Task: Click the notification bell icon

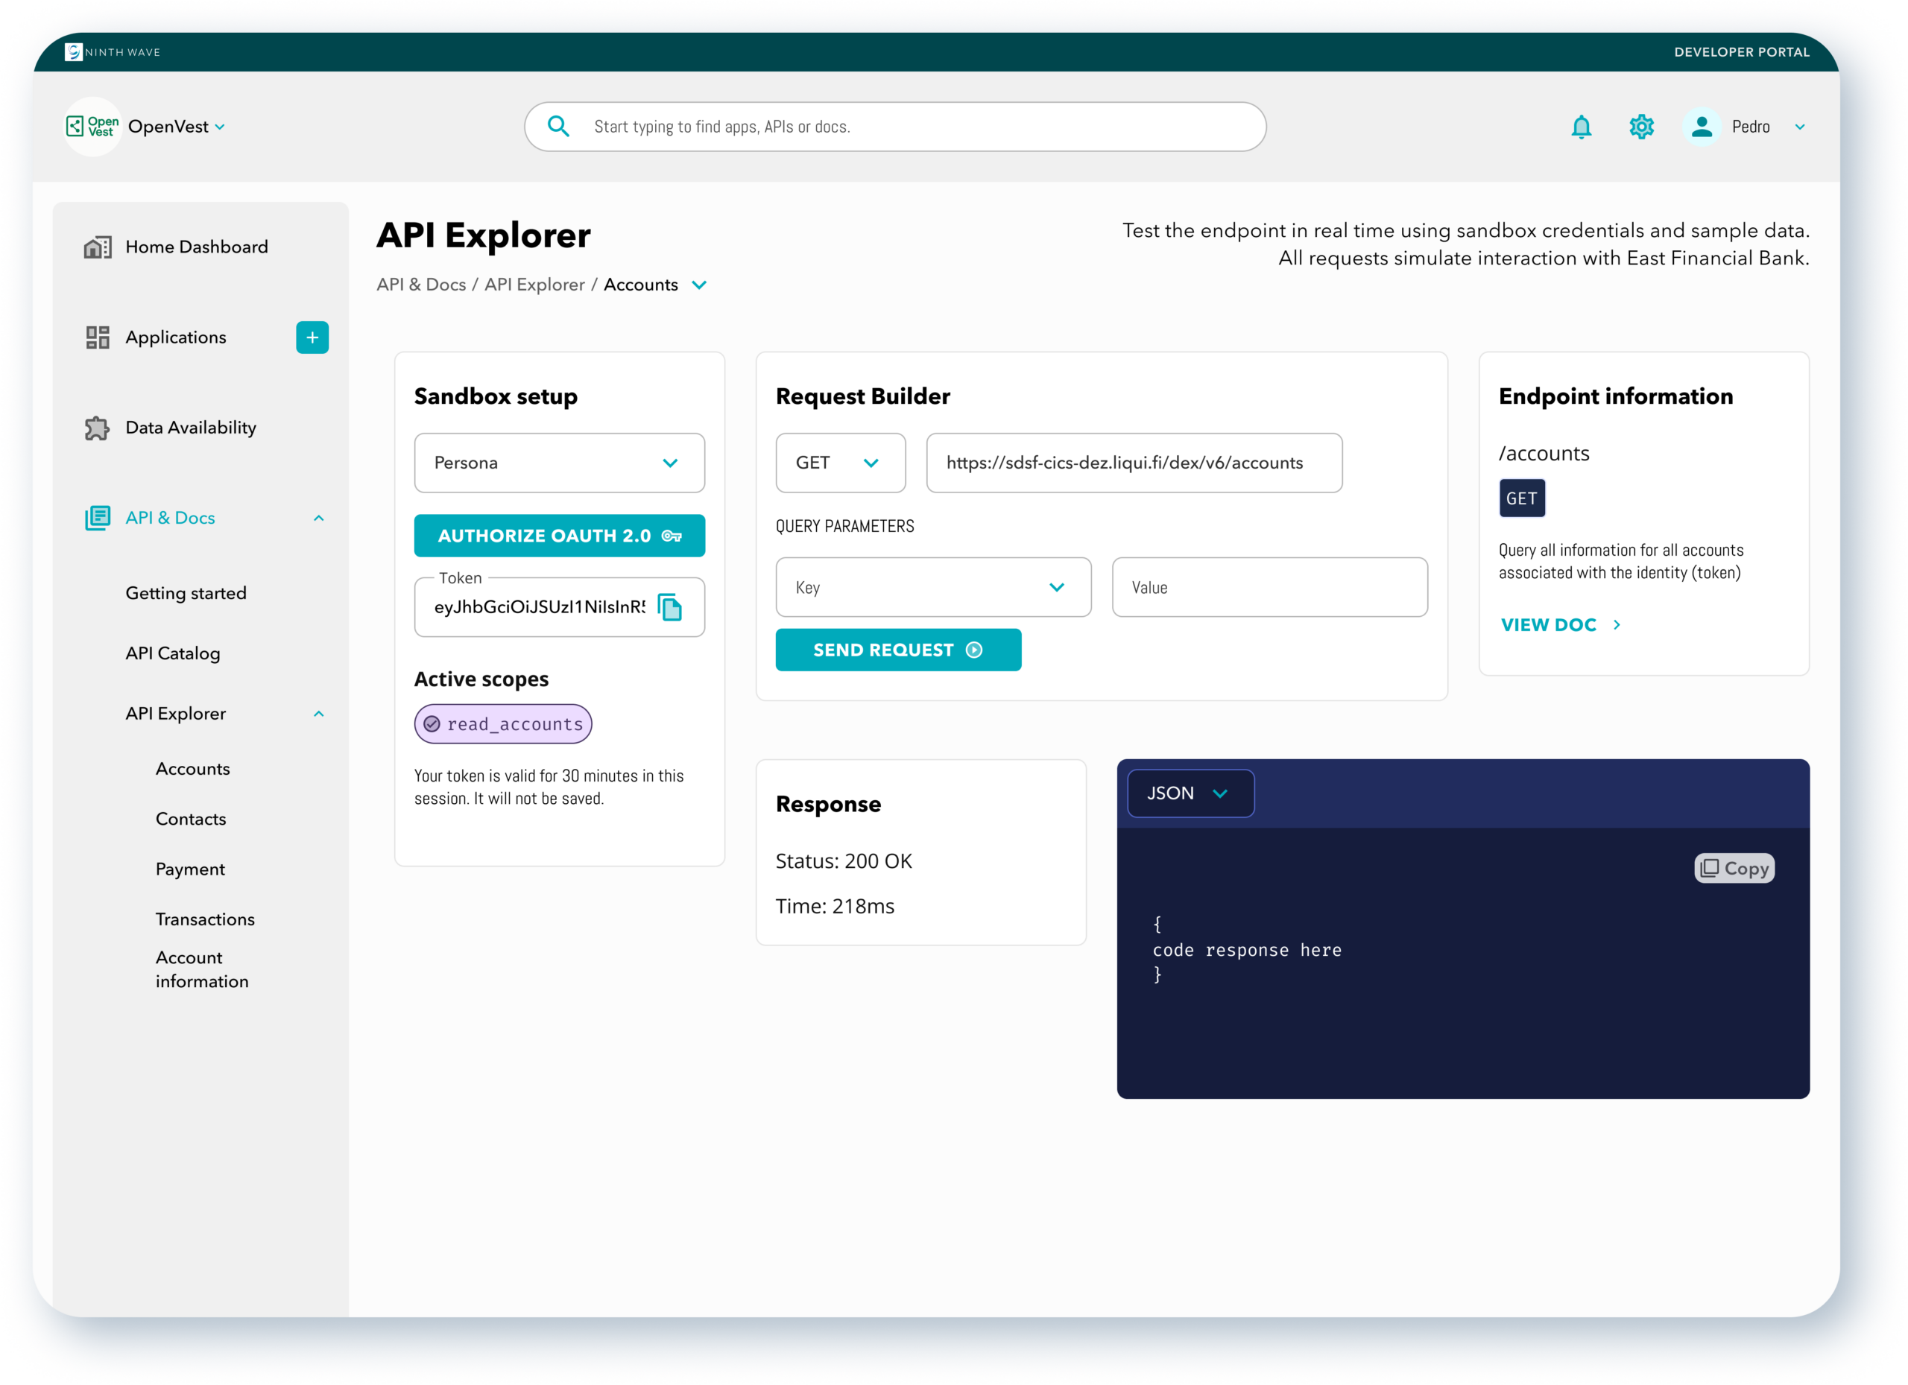Action: tap(1581, 127)
